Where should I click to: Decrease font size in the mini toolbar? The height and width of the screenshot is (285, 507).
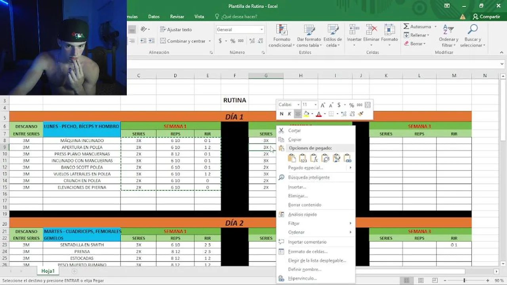pyautogui.click(x=331, y=105)
